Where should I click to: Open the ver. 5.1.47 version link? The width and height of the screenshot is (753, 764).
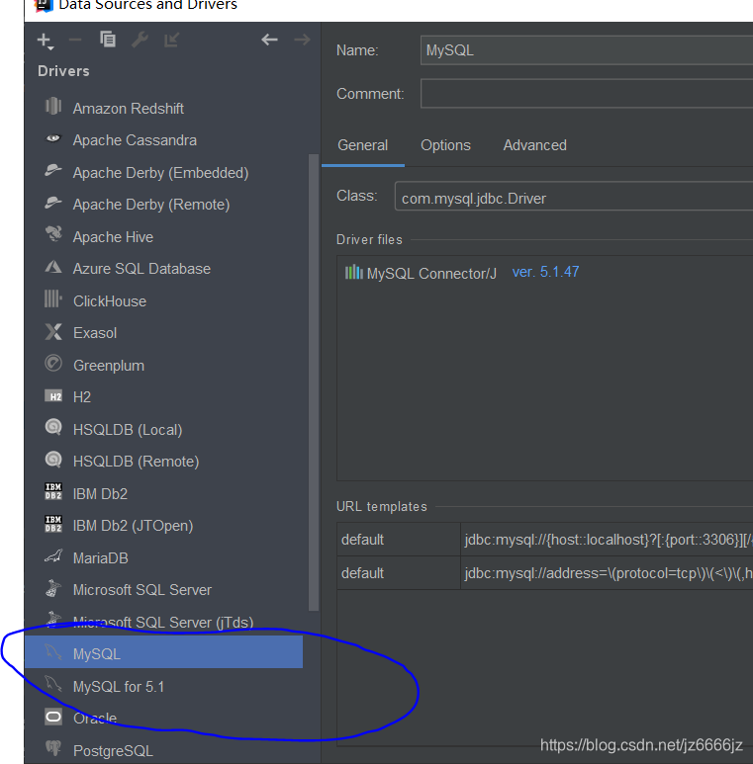click(545, 272)
